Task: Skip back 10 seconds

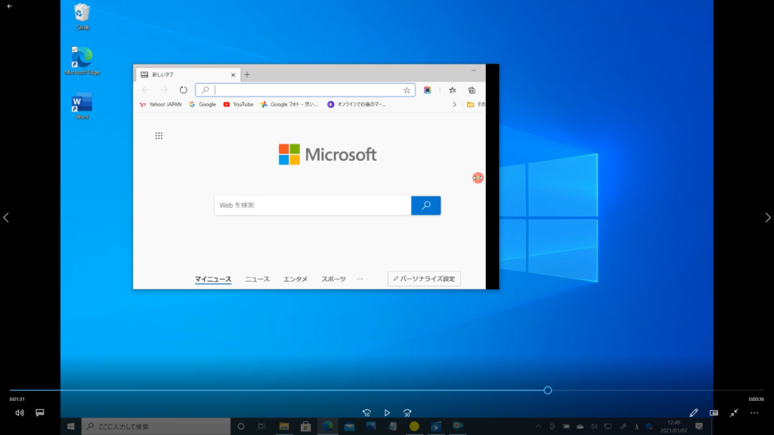Action: 367,413
